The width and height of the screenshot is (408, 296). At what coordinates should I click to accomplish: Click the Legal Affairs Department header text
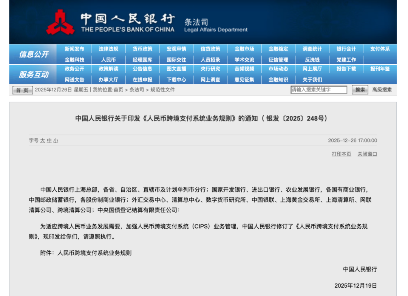[x=216, y=30]
